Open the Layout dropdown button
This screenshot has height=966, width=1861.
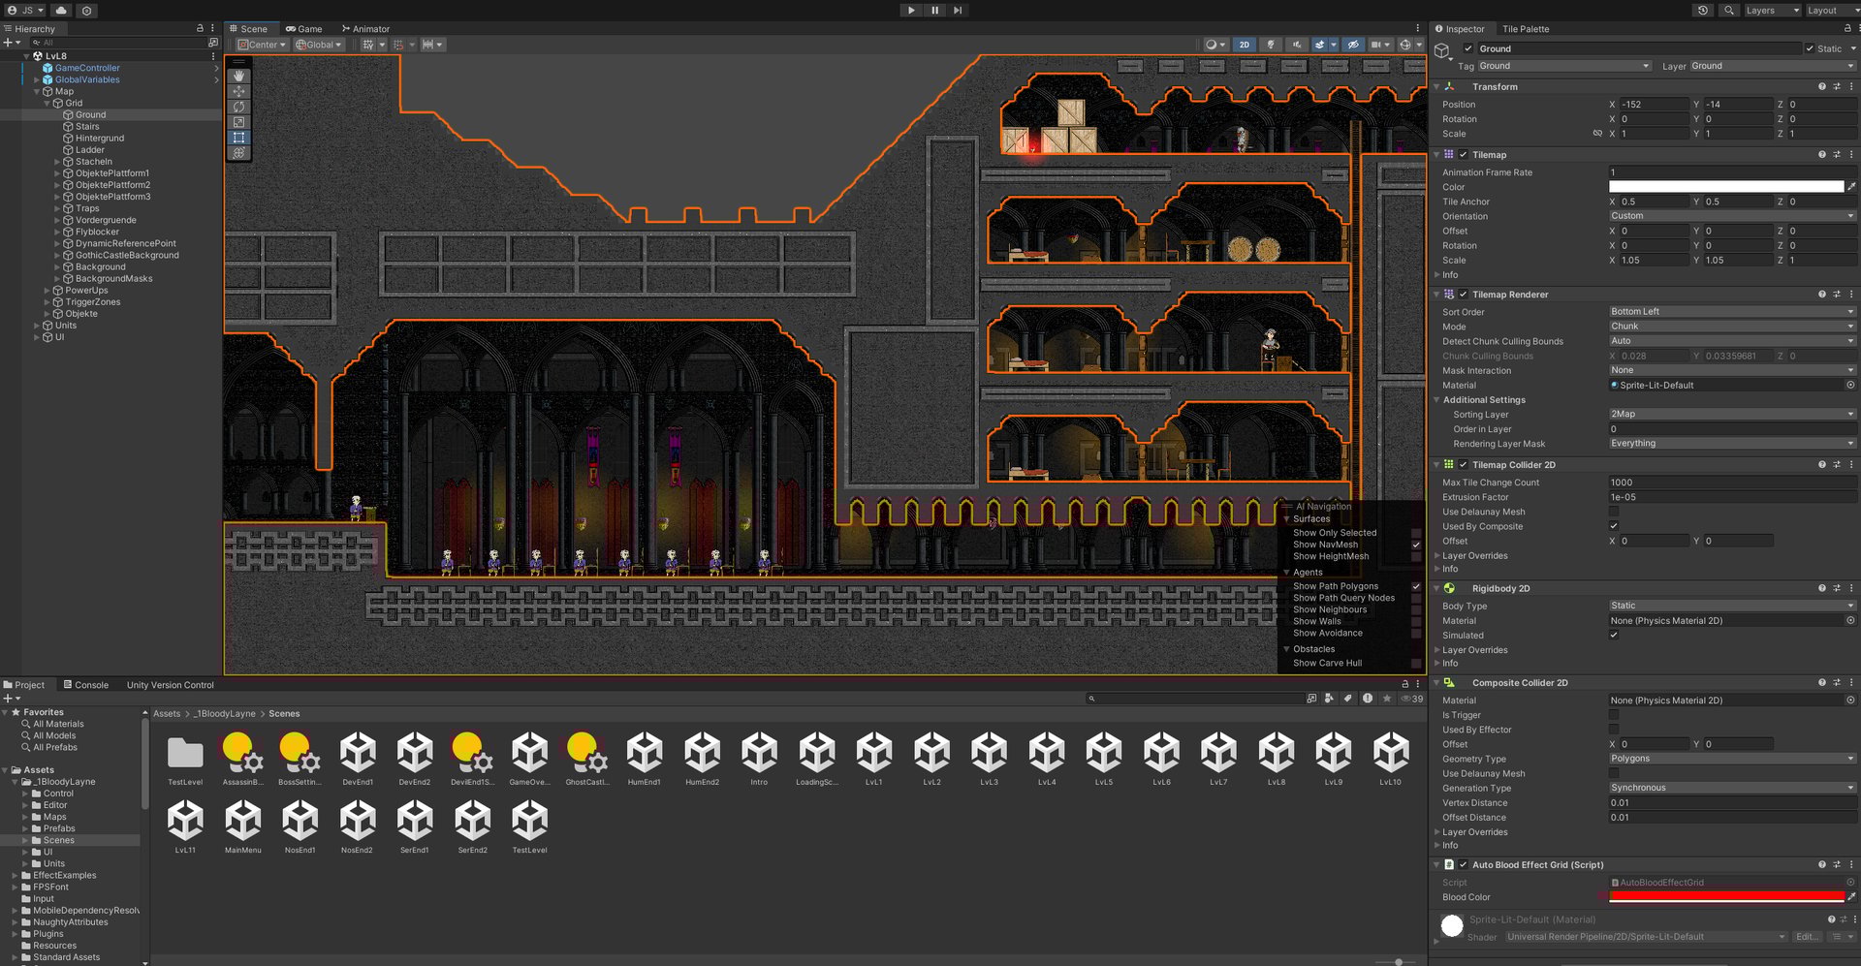point(1828,11)
